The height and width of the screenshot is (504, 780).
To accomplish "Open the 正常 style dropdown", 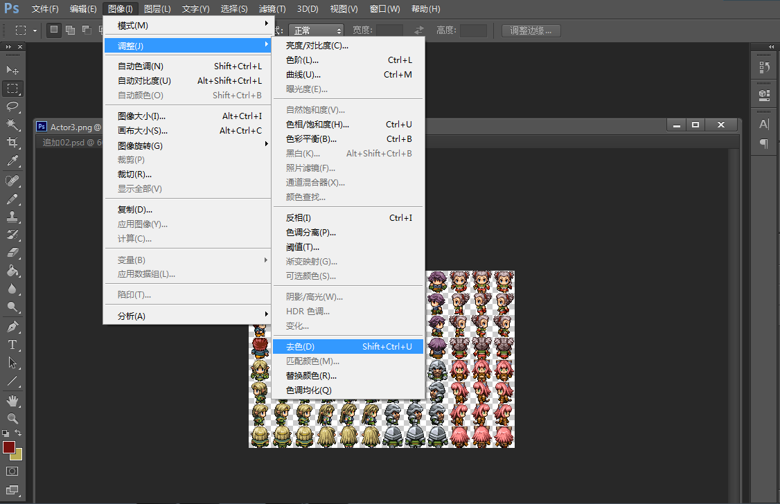I will tap(317, 30).
